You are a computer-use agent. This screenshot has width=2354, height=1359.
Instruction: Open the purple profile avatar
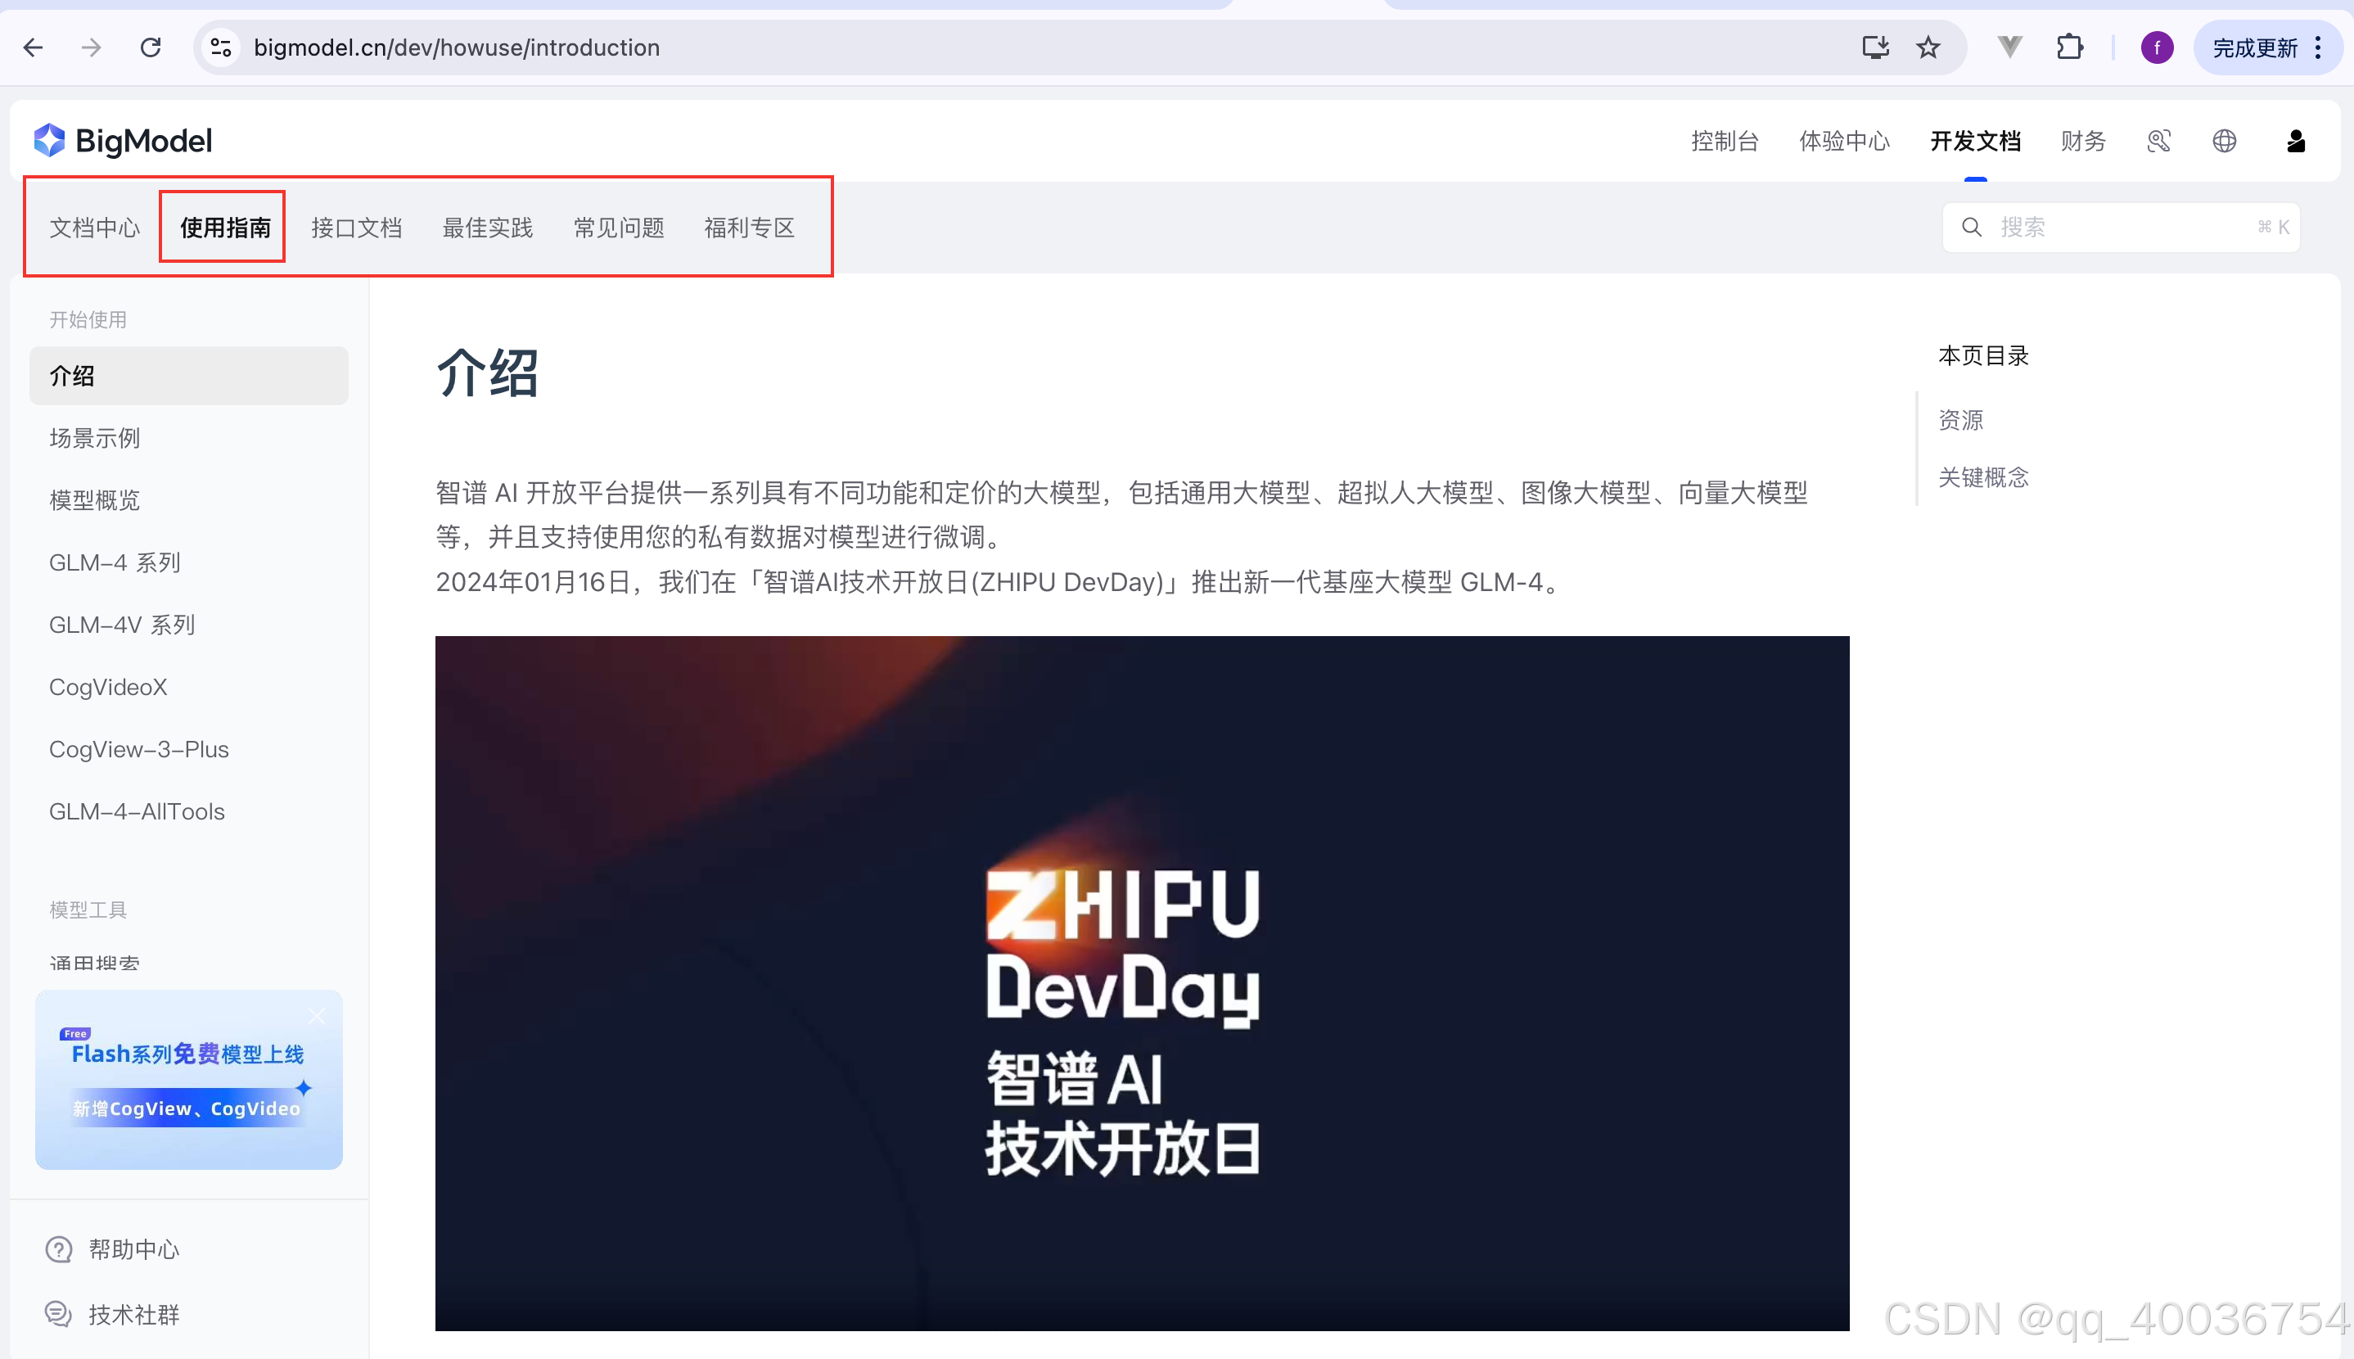[x=2157, y=47]
